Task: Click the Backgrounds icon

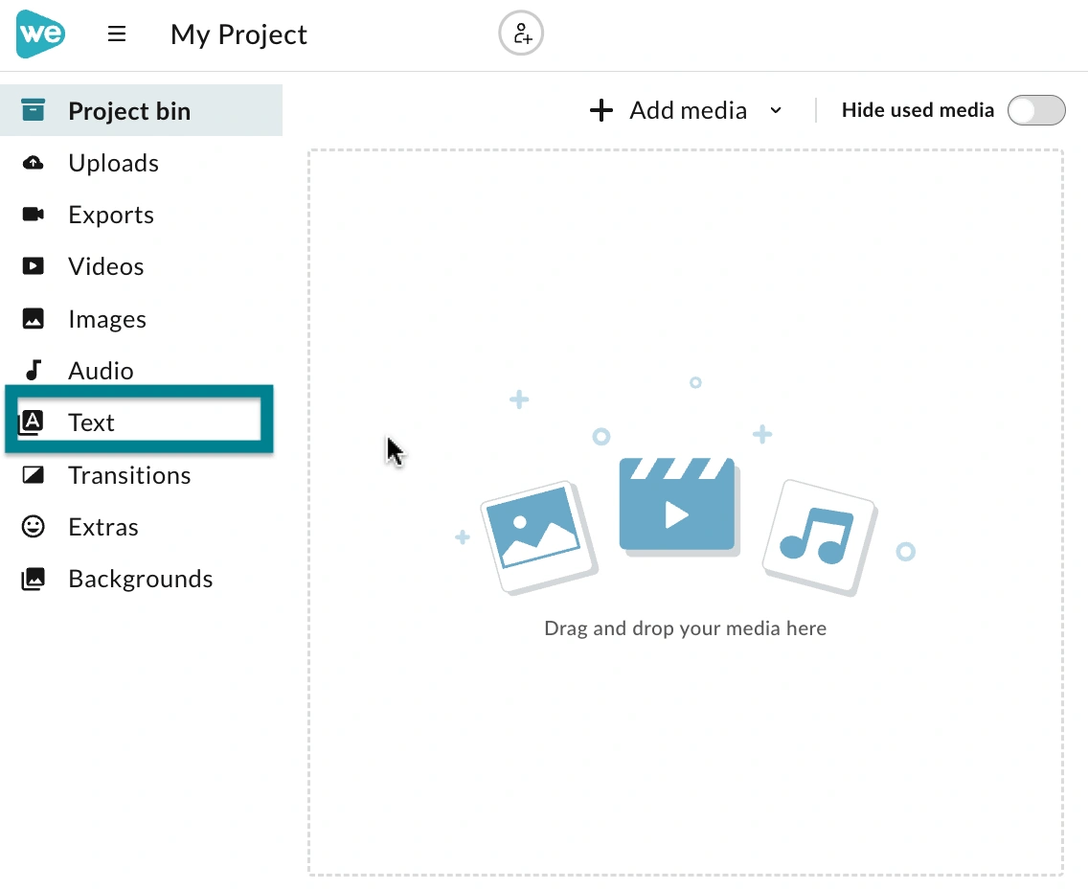Action: pyautogui.click(x=33, y=579)
